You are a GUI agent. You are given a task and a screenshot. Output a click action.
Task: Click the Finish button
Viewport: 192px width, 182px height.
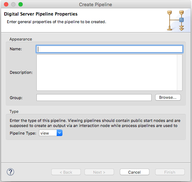(170, 172)
